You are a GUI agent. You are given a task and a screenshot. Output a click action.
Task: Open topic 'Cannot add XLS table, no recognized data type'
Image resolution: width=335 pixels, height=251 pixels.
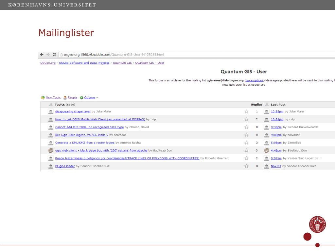pos(89,127)
